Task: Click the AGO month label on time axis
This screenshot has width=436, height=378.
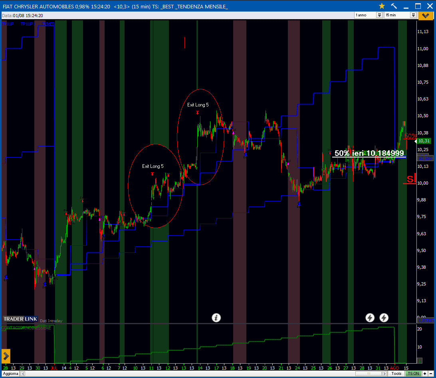Action: pyautogui.click(x=394, y=368)
